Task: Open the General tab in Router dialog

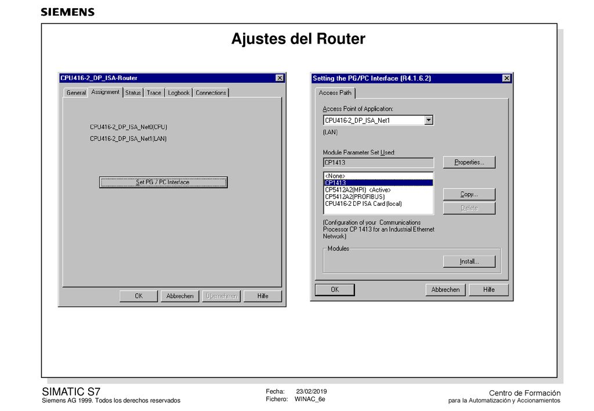Action: click(76, 93)
